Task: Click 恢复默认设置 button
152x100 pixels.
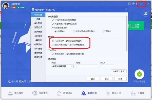Action: pyautogui.click(x=119, y=71)
